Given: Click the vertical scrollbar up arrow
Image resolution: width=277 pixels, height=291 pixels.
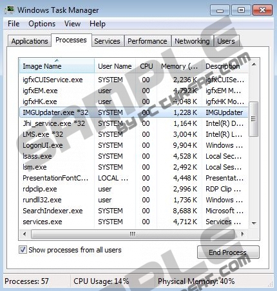Looking at the screenshot, I should pos(254,64).
